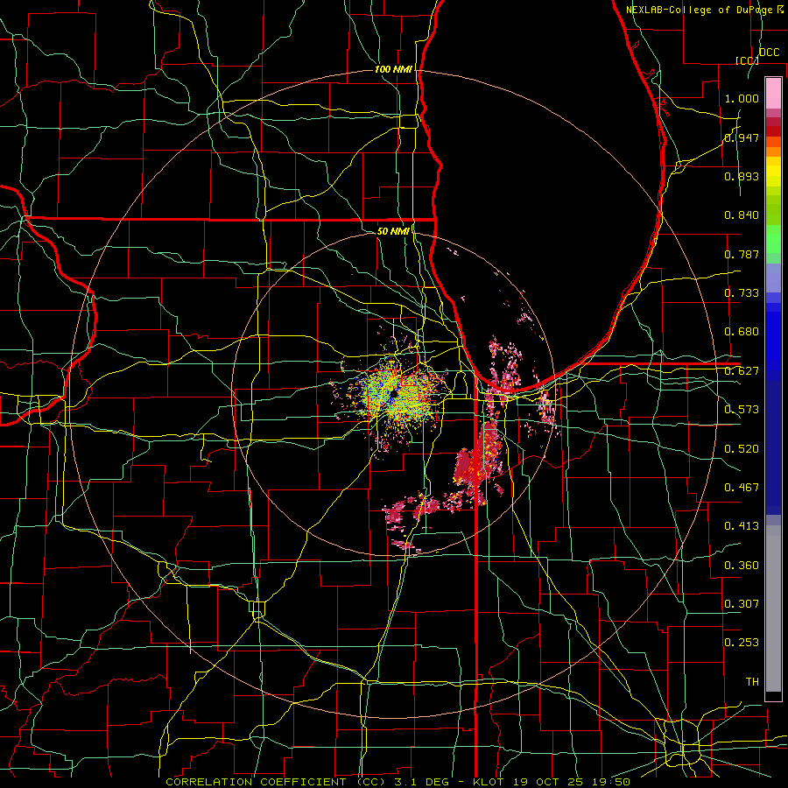This screenshot has height=788, width=788.
Task: Click the 0.360 scale value
Action: coord(742,566)
